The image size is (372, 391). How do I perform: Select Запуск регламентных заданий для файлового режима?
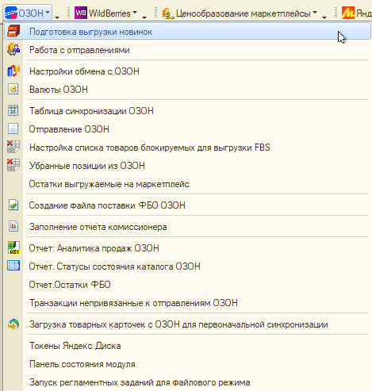140,382
